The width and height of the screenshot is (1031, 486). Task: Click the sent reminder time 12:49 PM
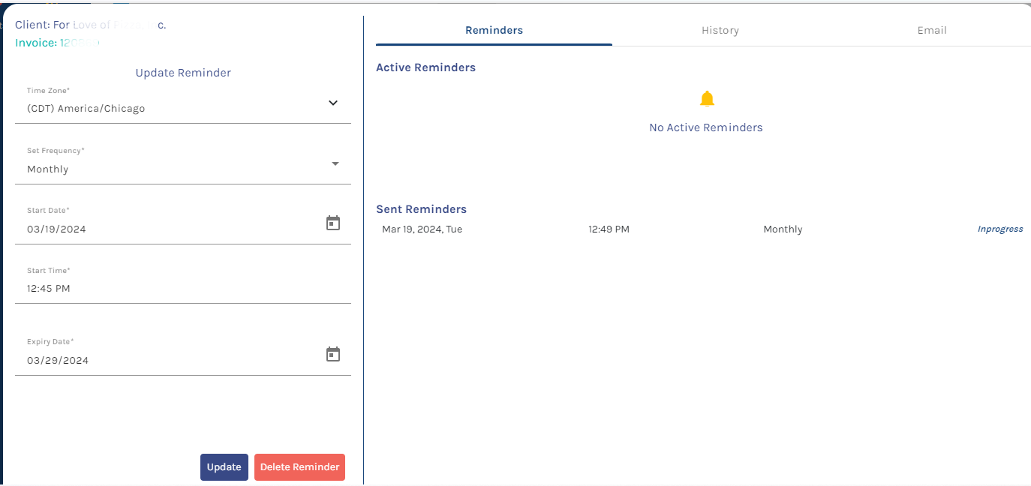pos(609,229)
